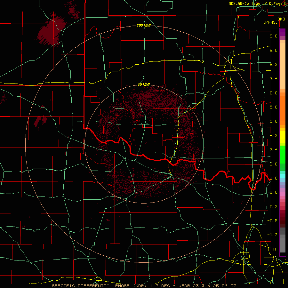
Task: Click the 6.6 legend value
Action: pyautogui.click(x=274, y=93)
